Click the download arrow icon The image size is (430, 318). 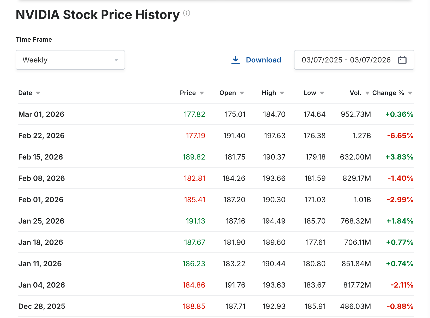(236, 60)
